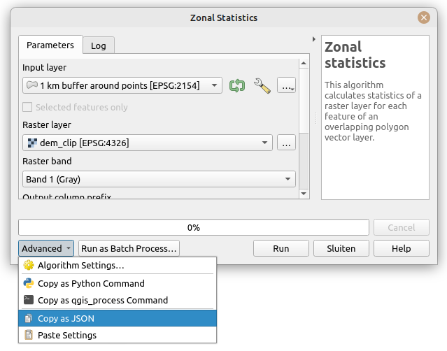Switch to the Log tab
Screen dimensions: 447x351
click(99, 45)
